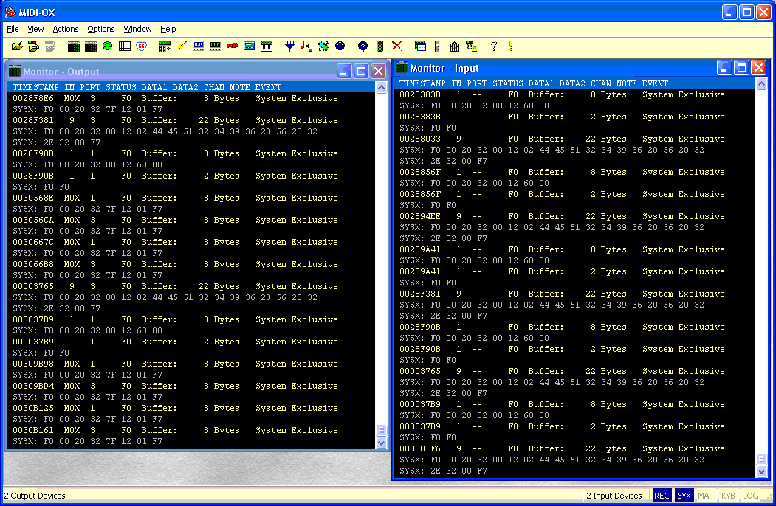Image resolution: width=776 pixels, height=506 pixels.
Task: Open the SysEx view toolbar icon
Action: [165, 46]
